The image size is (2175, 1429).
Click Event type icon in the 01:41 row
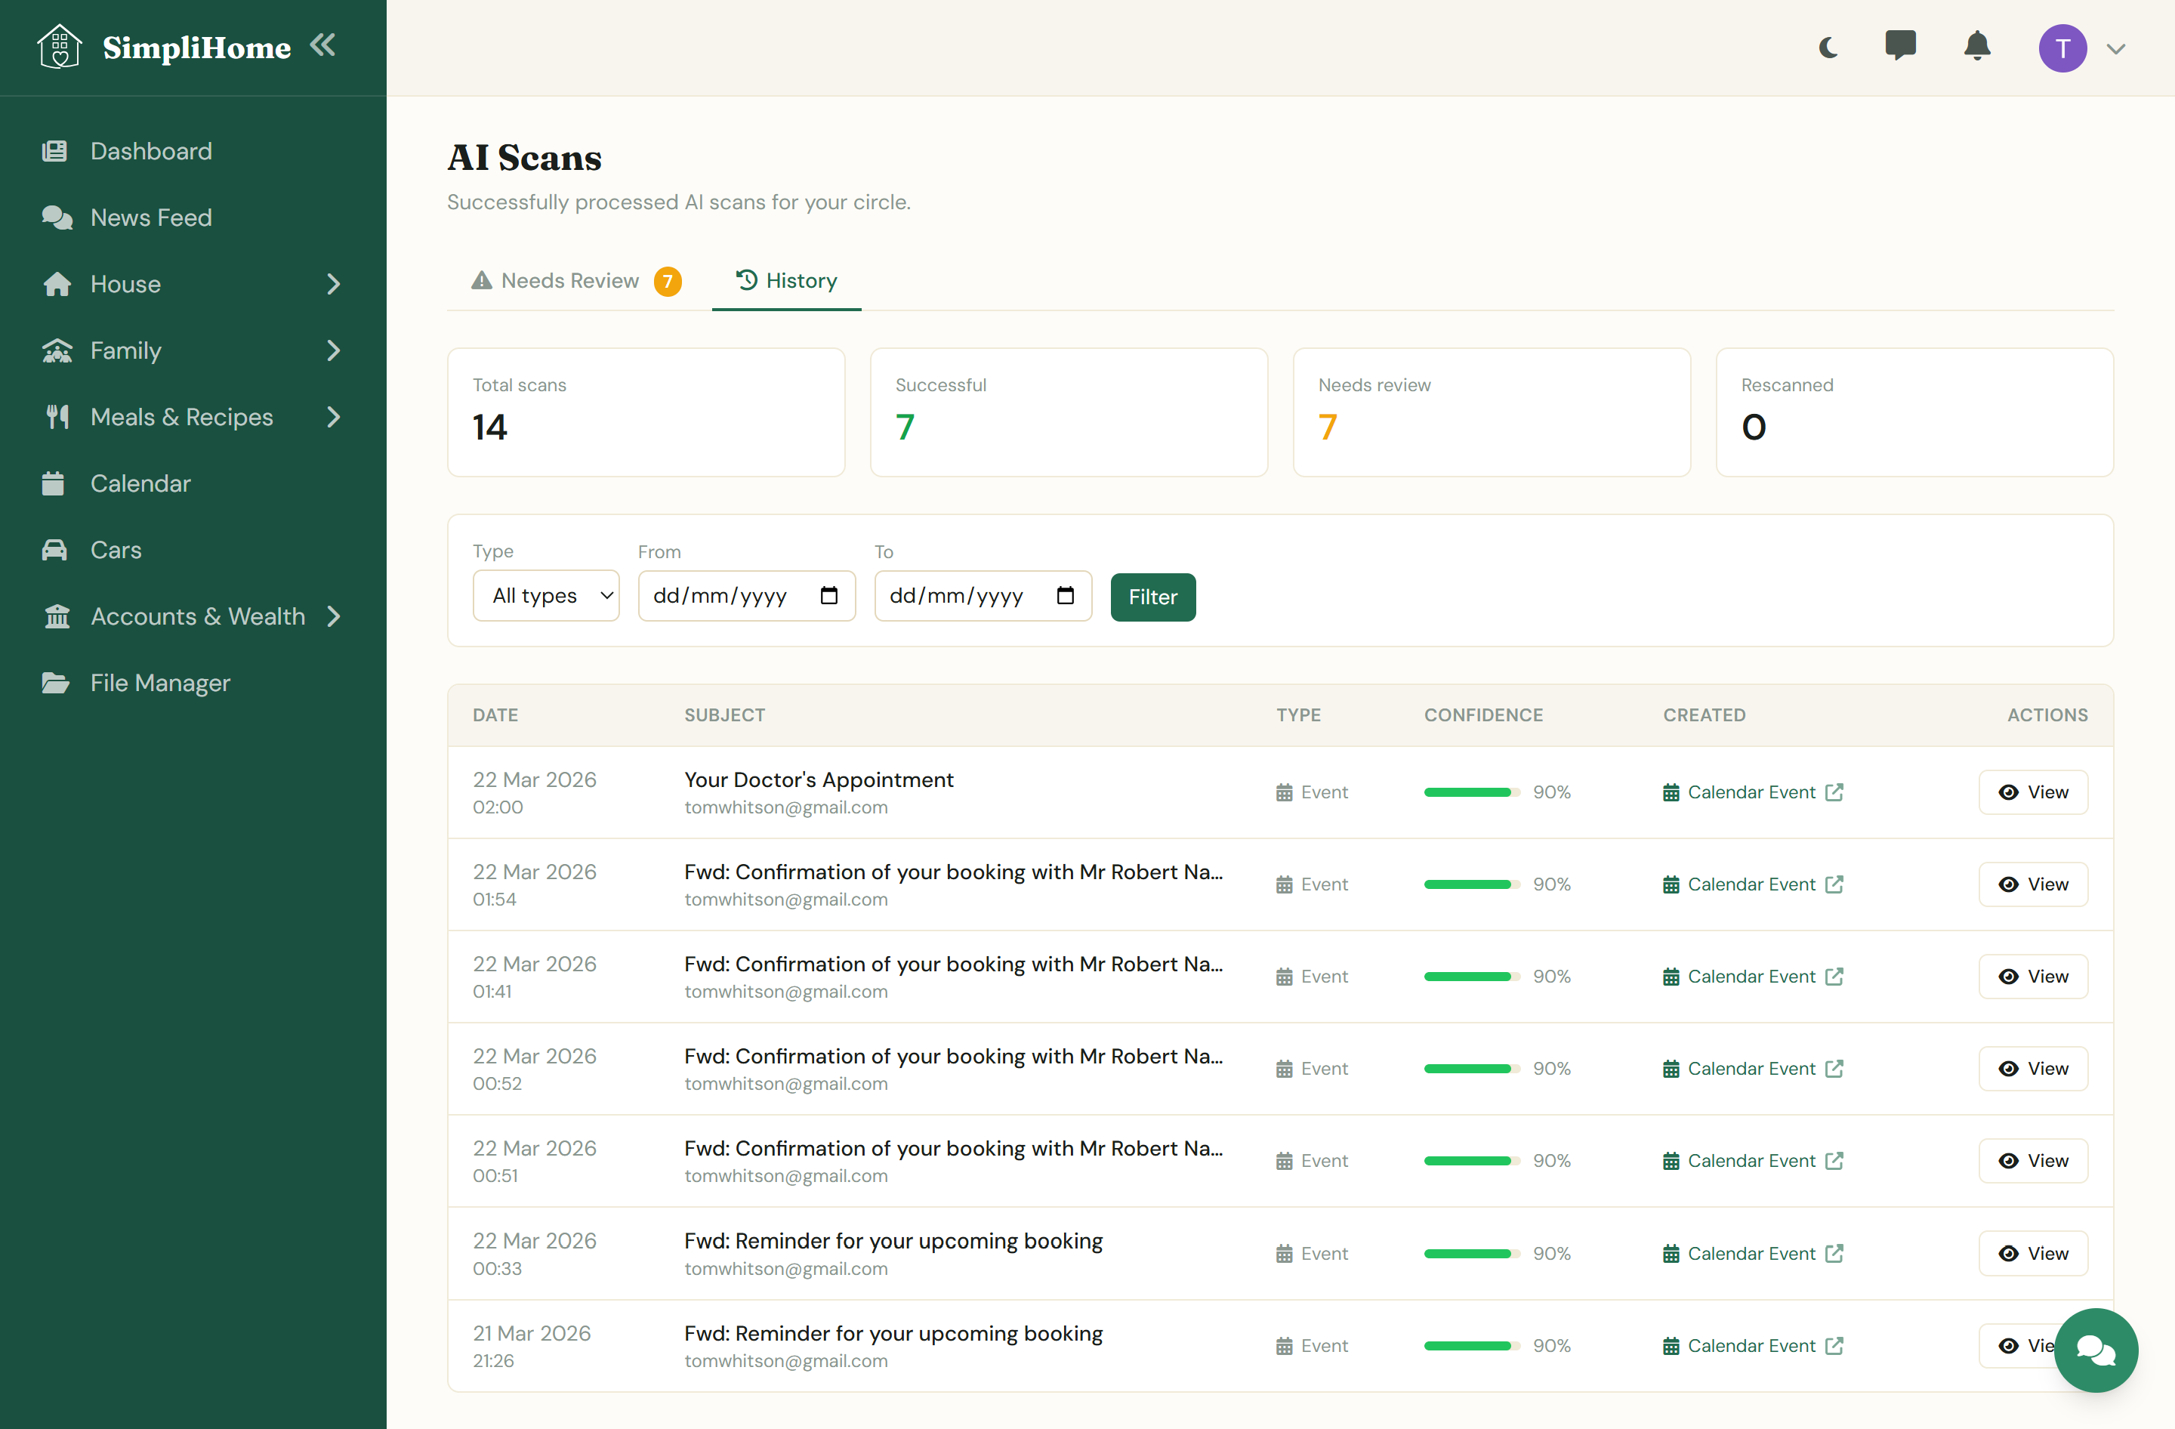coord(1284,977)
